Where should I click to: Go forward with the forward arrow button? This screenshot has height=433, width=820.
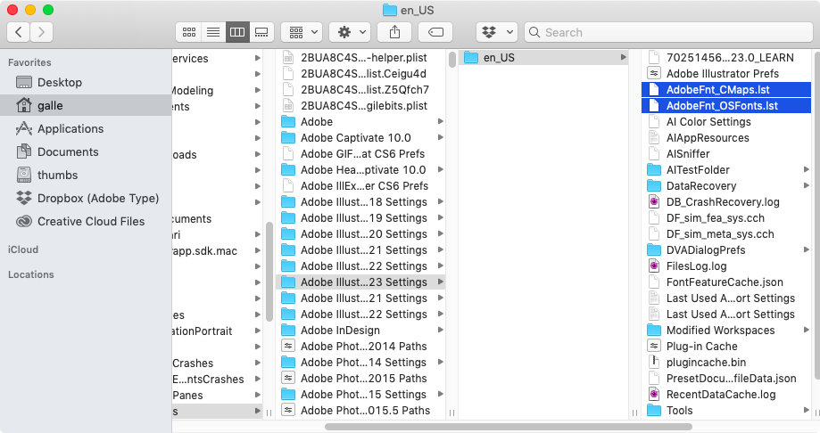coord(41,32)
